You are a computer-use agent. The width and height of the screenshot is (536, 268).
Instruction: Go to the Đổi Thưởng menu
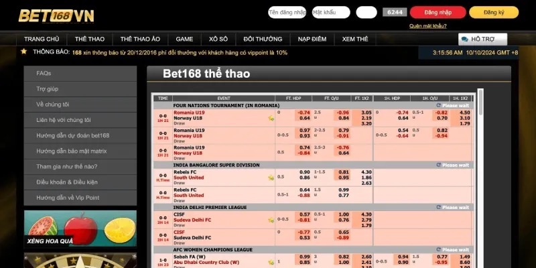click(263, 40)
